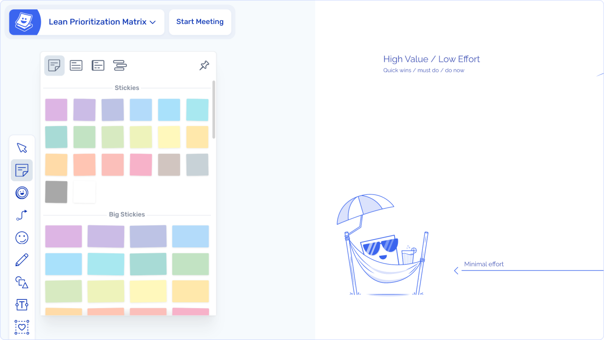Select the shapes tool
This screenshot has height=340, width=604.
pos(22,282)
